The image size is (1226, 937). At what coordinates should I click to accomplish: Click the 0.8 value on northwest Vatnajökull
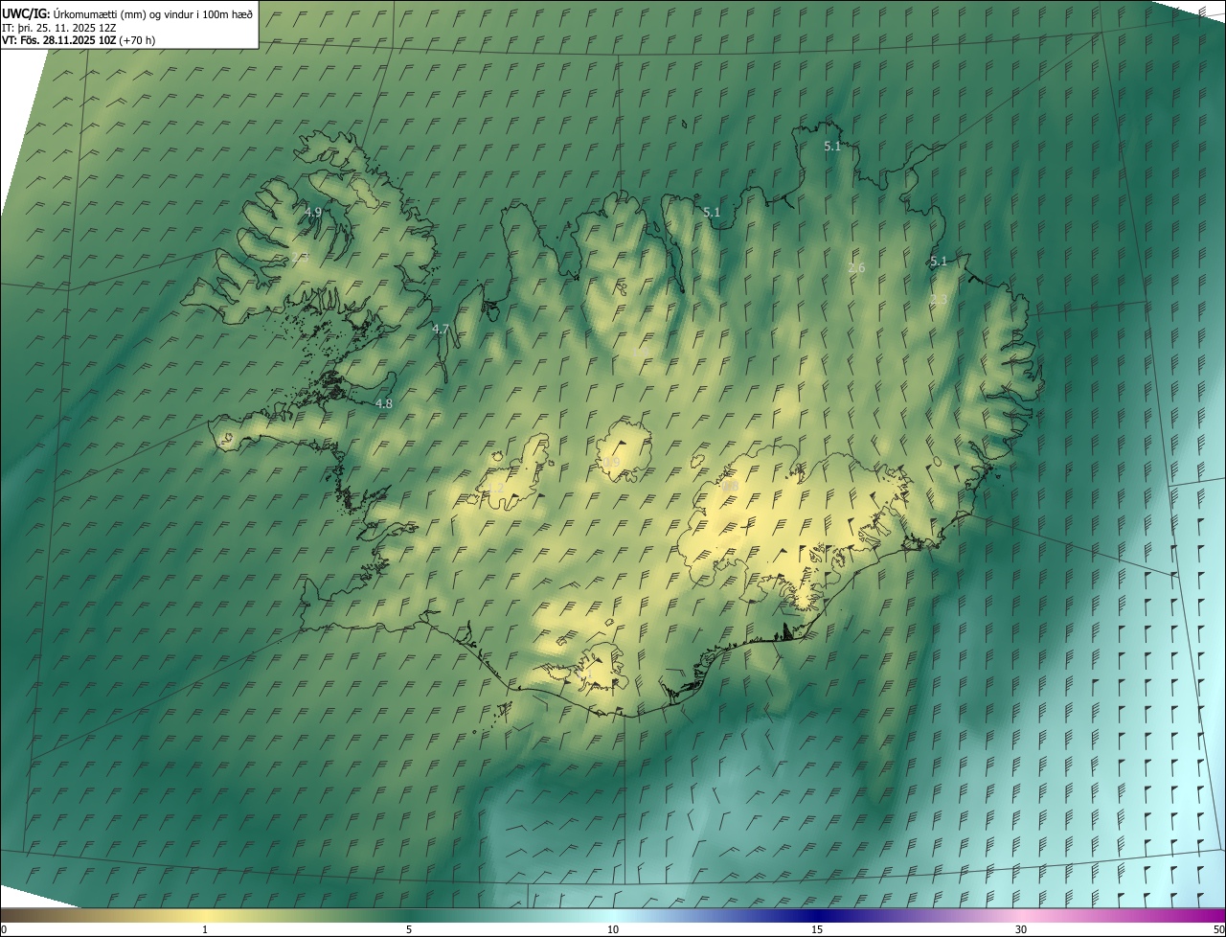[x=730, y=487]
